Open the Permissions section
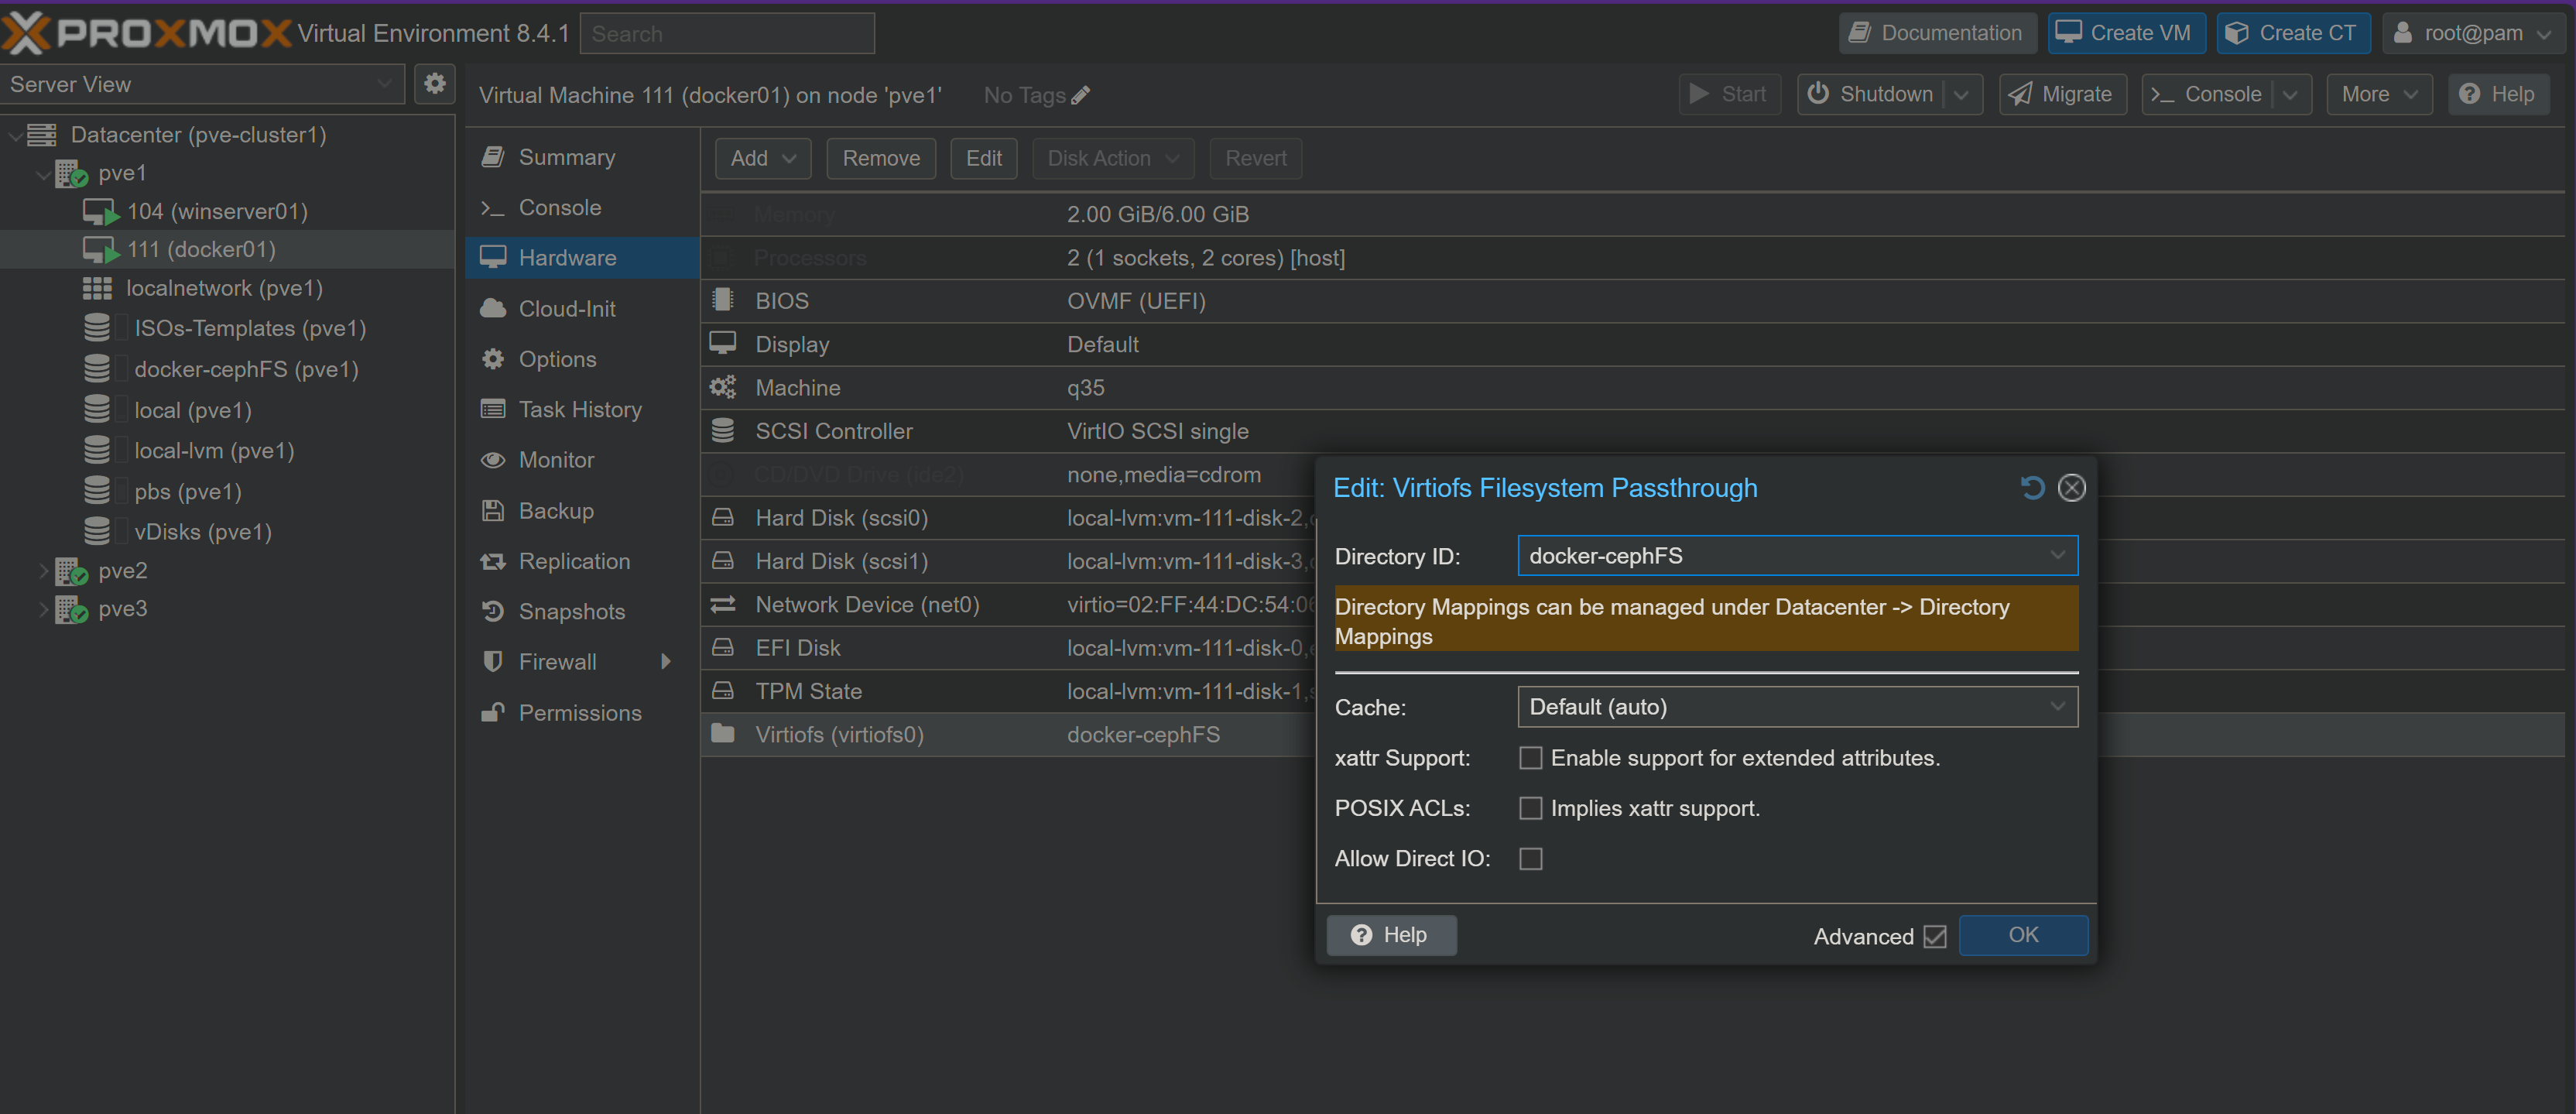Viewport: 2576px width, 1114px height. (582, 712)
